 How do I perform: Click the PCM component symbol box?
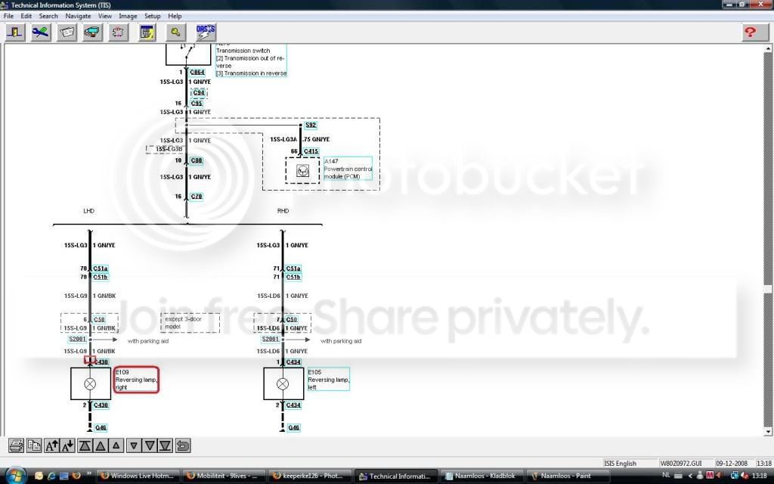[x=302, y=171]
